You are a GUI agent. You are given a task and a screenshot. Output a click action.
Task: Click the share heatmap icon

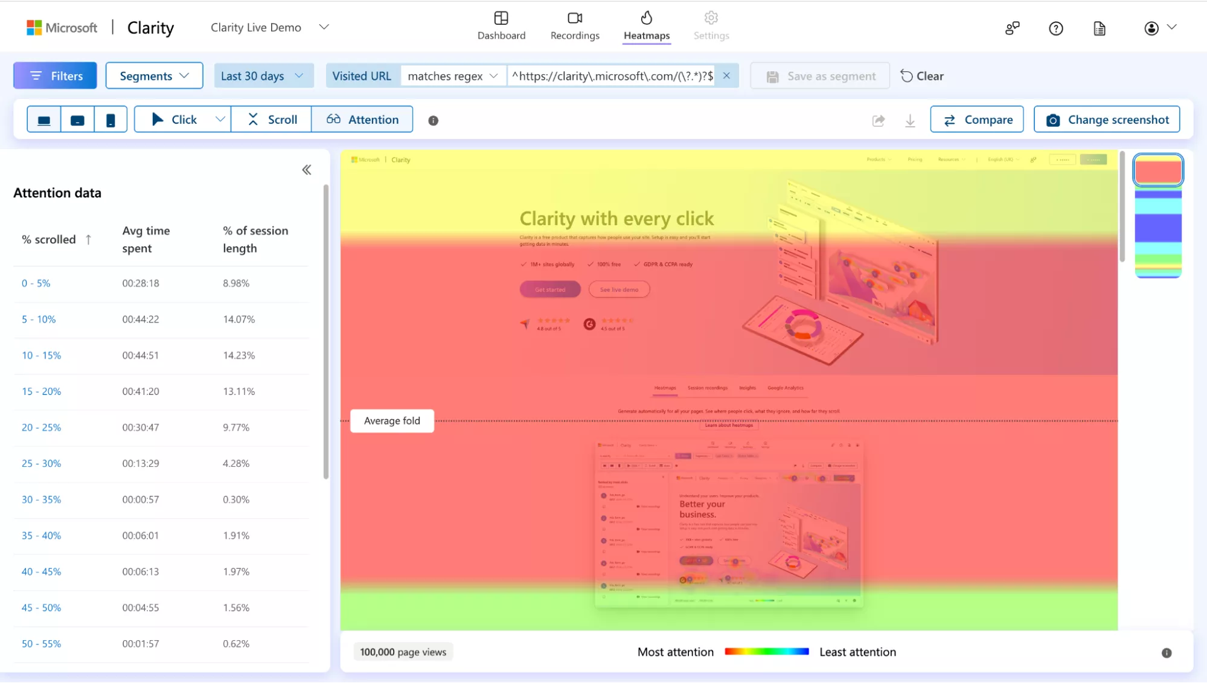point(879,120)
